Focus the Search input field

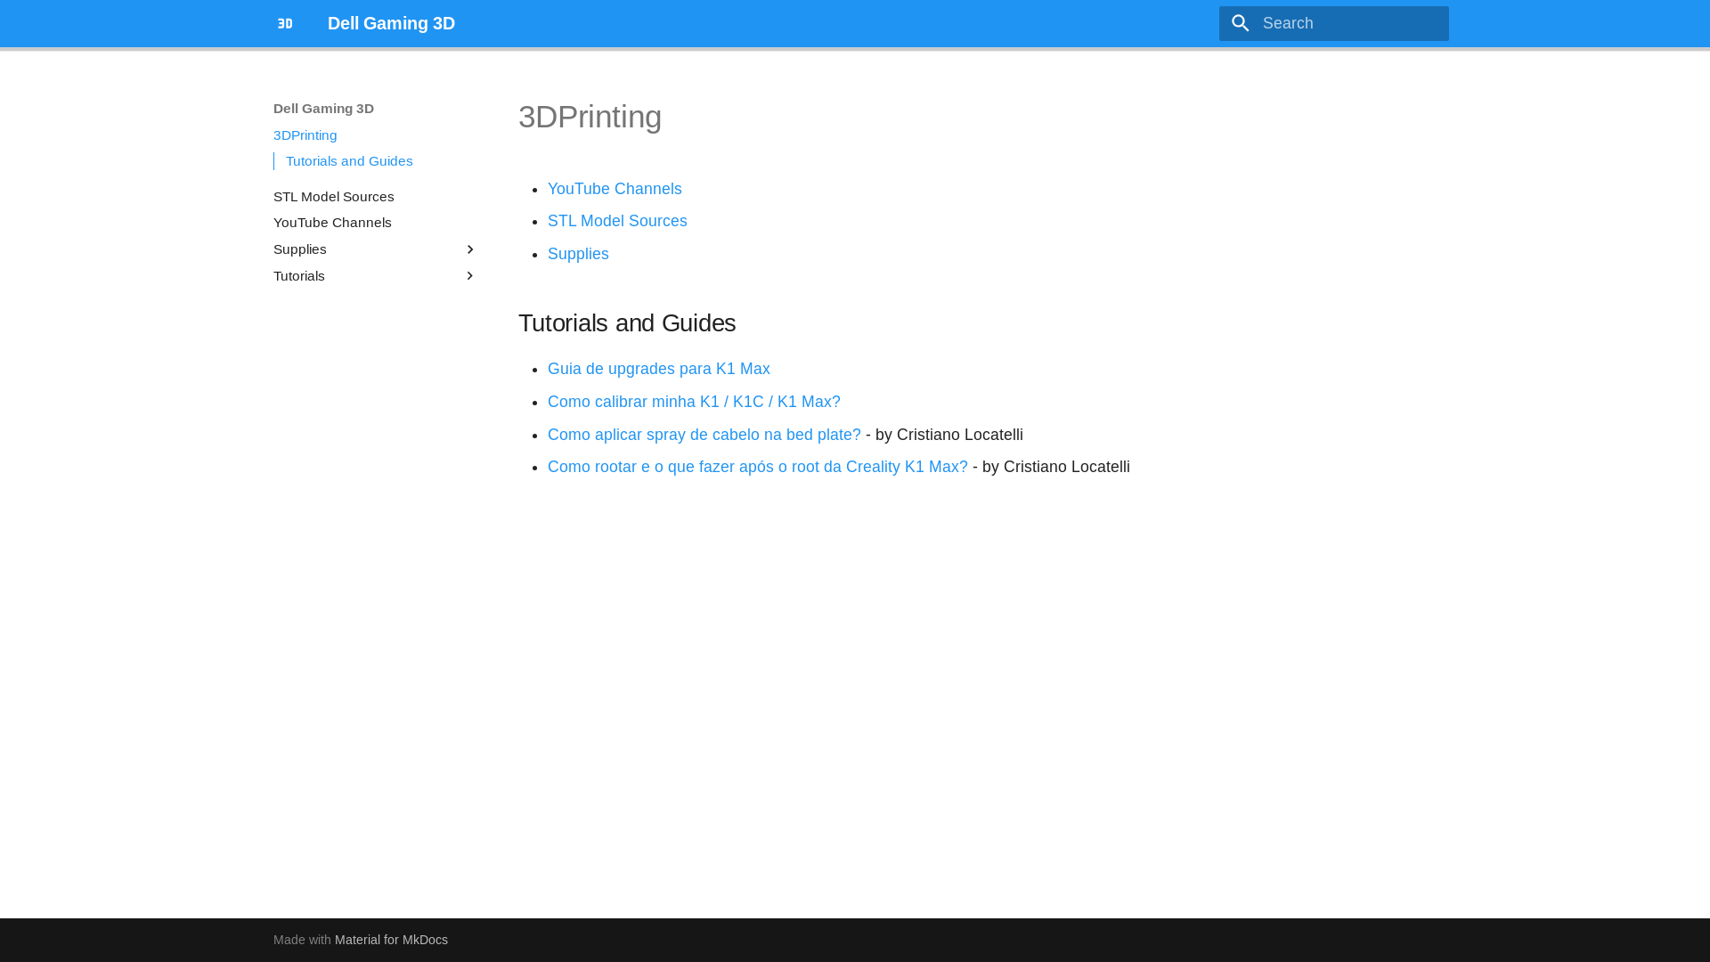[1333, 23]
